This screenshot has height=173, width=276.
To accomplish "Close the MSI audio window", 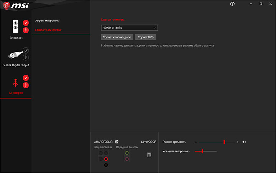I will pyautogui.click(x=271, y=4).
